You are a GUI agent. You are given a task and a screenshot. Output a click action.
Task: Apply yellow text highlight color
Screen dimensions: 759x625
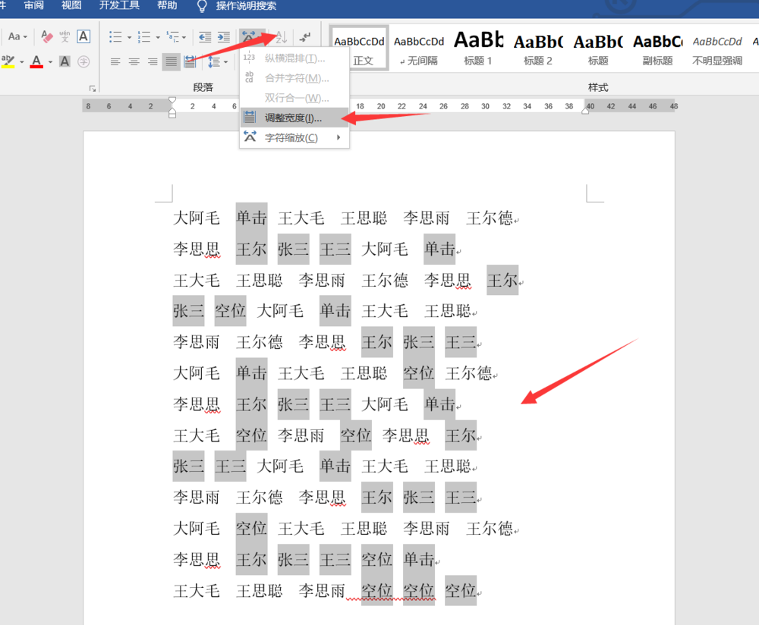(x=8, y=61)
